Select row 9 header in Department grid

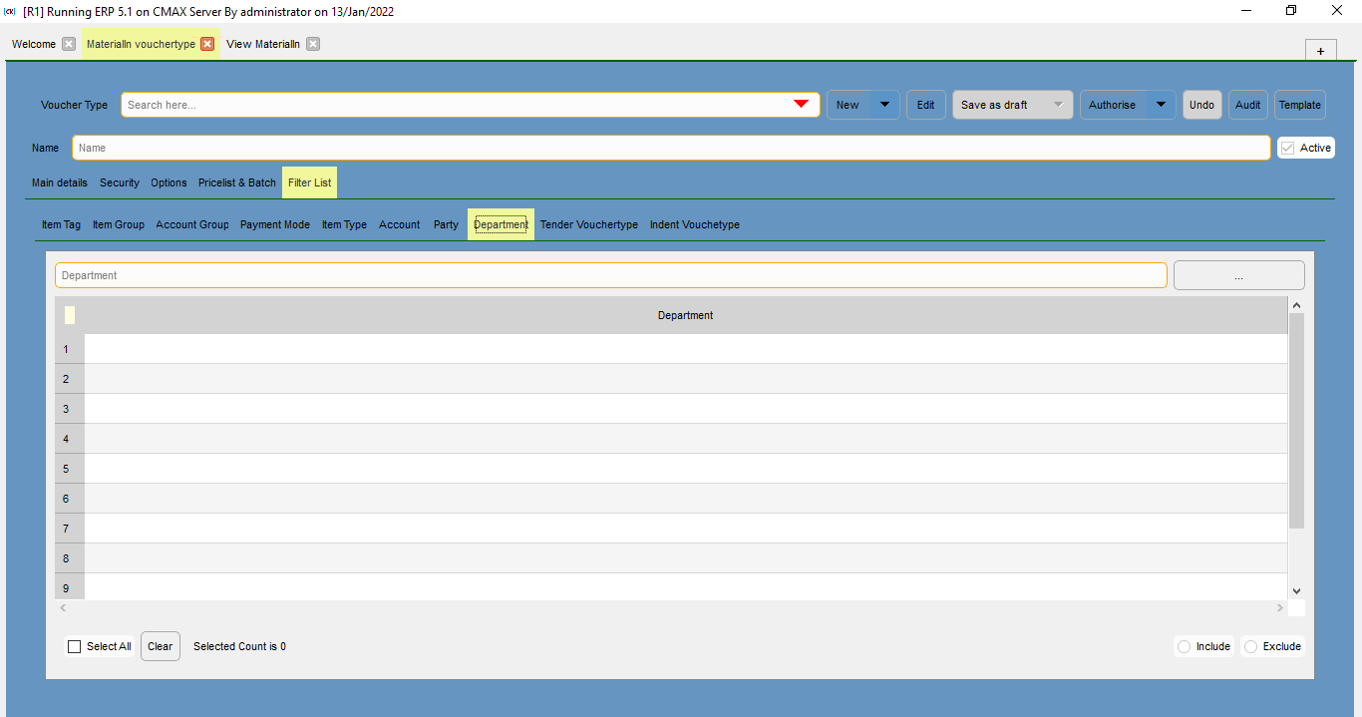click(70, 588)
